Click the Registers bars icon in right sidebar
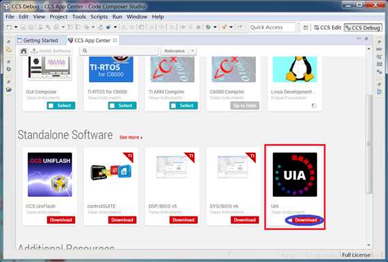 coord(379,64)
